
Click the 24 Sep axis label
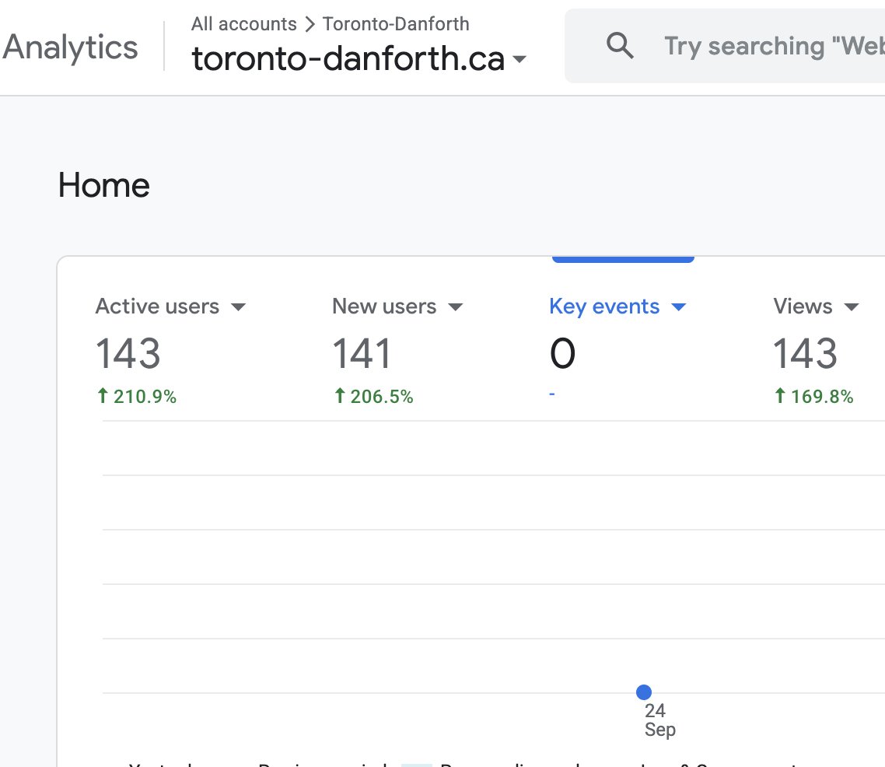pos(659,720)
